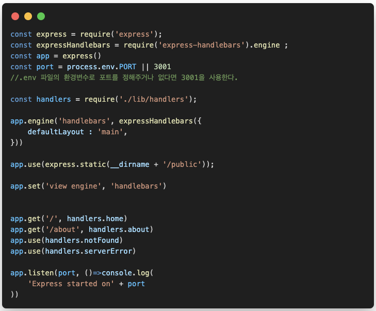Viewport: 376px width, 311px height.
Task: Select handlers.home in the root route
Action: (x=95, y=219)
